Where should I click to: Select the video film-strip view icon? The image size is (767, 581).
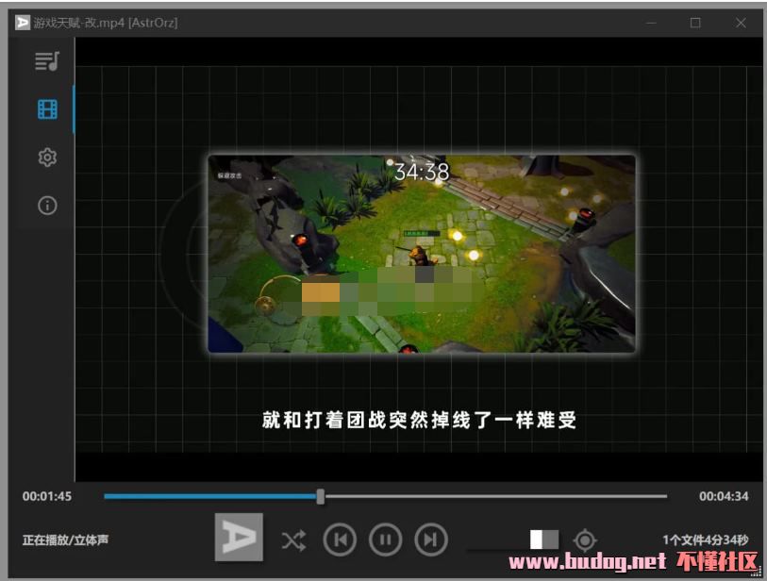[47, 109]
